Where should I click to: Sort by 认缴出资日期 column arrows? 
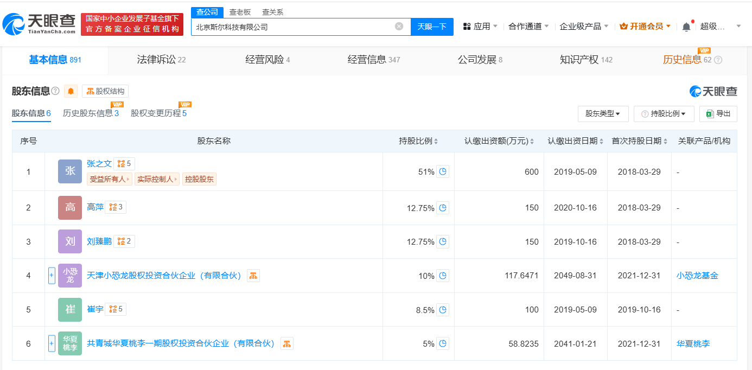point(601,141)
